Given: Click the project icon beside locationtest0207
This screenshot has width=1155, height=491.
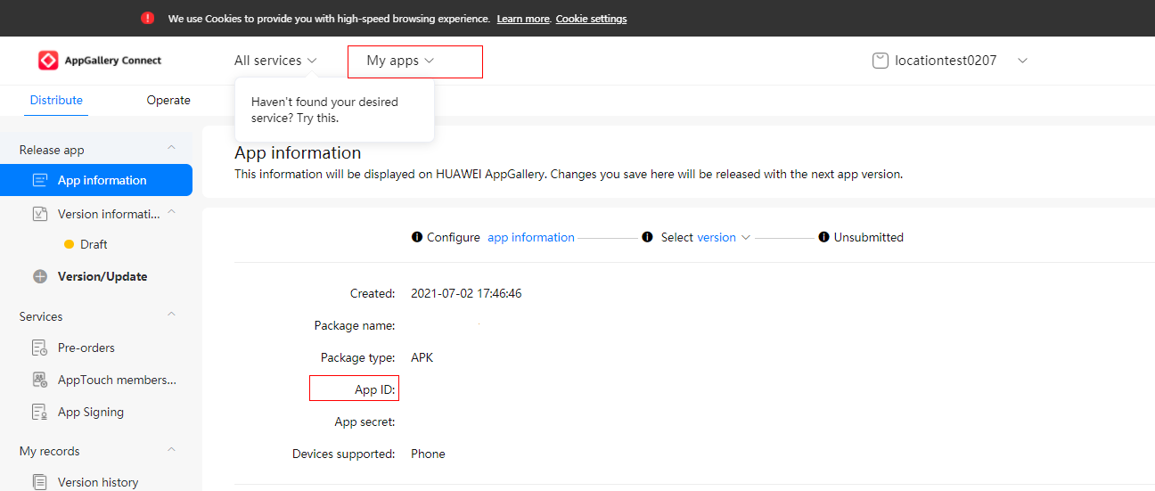Looking at the screenshot, I should [881, 61].
